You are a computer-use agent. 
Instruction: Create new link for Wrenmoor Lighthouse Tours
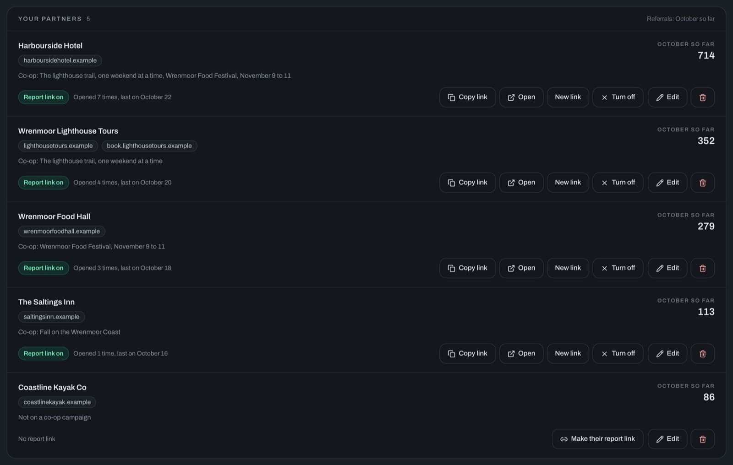[568, 183]
